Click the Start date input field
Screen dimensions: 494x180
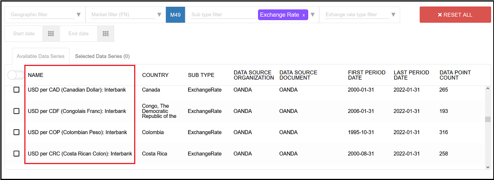(x=24, y=34)
